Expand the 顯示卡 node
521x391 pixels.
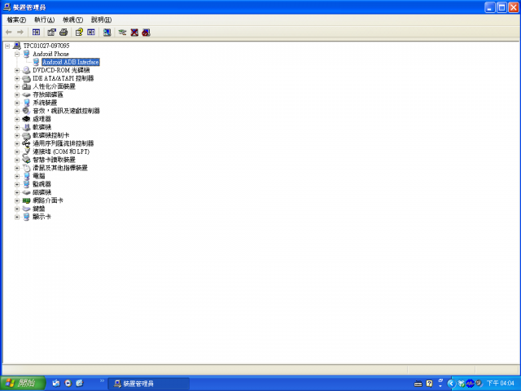17,217
